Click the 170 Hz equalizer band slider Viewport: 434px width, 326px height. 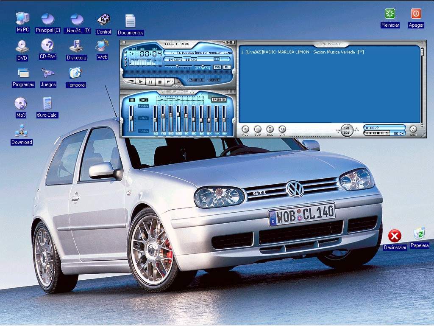click(163, 119)
